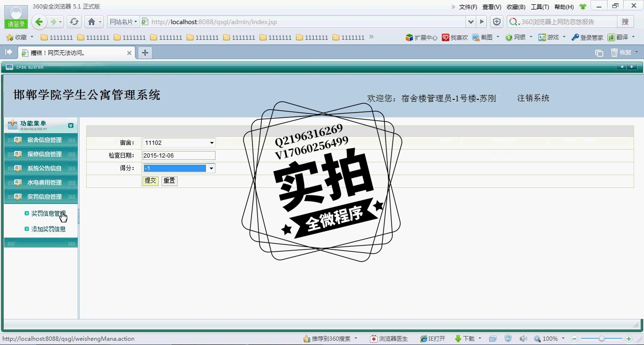Open the search engine selector dropdown
Viewport: 644px width, 345px height.
click(514, 22)
